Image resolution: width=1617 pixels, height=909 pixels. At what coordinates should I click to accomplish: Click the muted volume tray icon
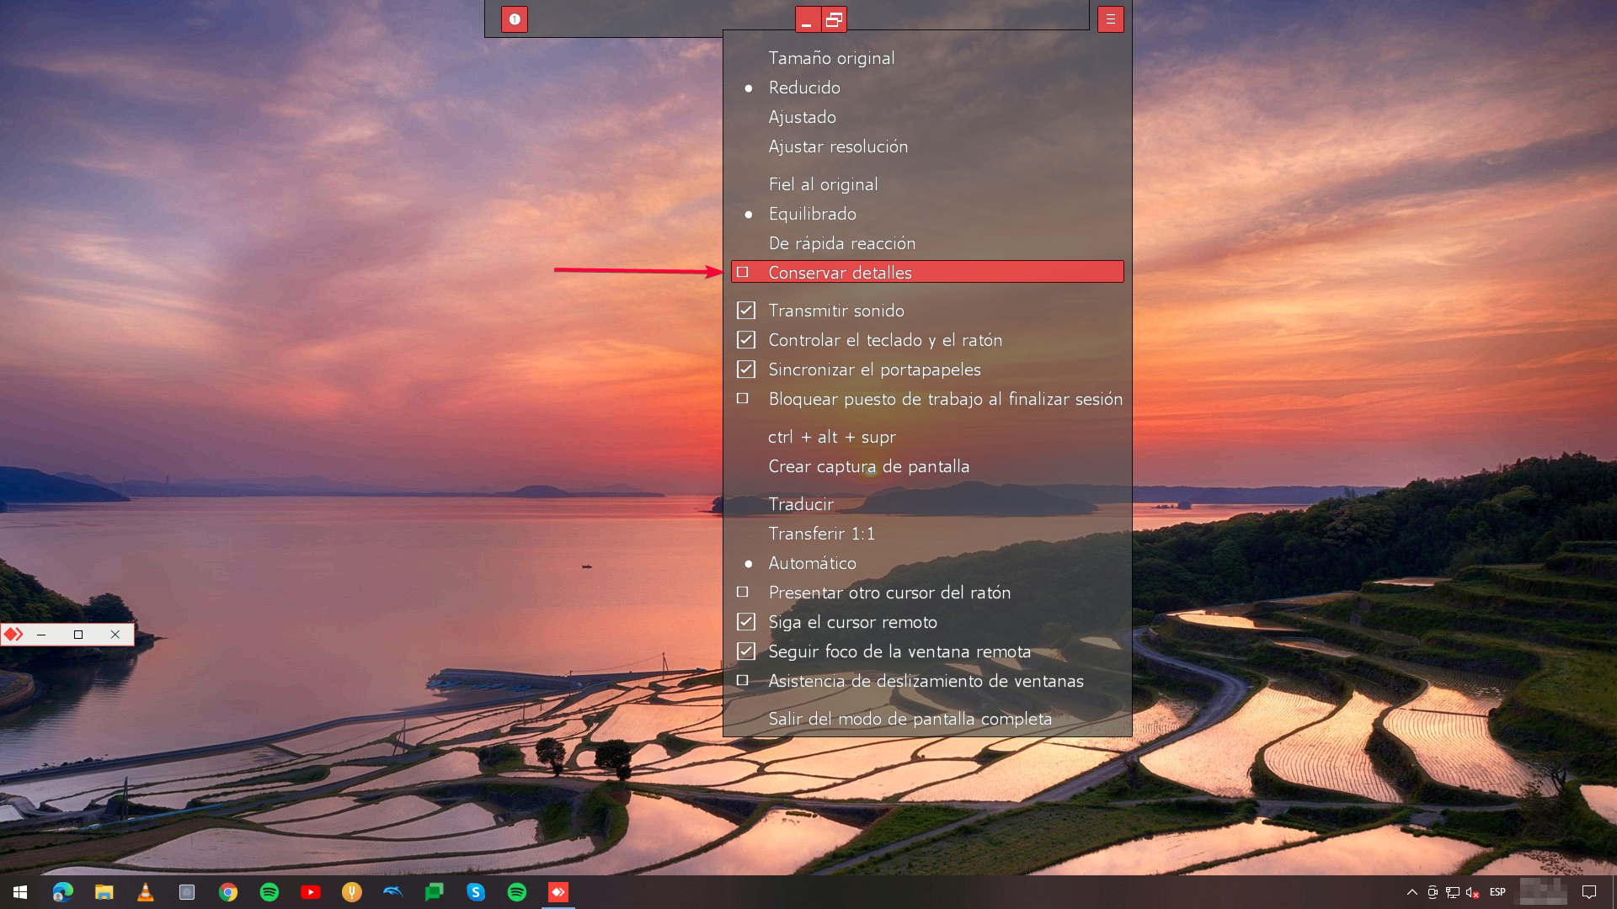tap(1473, 892)
